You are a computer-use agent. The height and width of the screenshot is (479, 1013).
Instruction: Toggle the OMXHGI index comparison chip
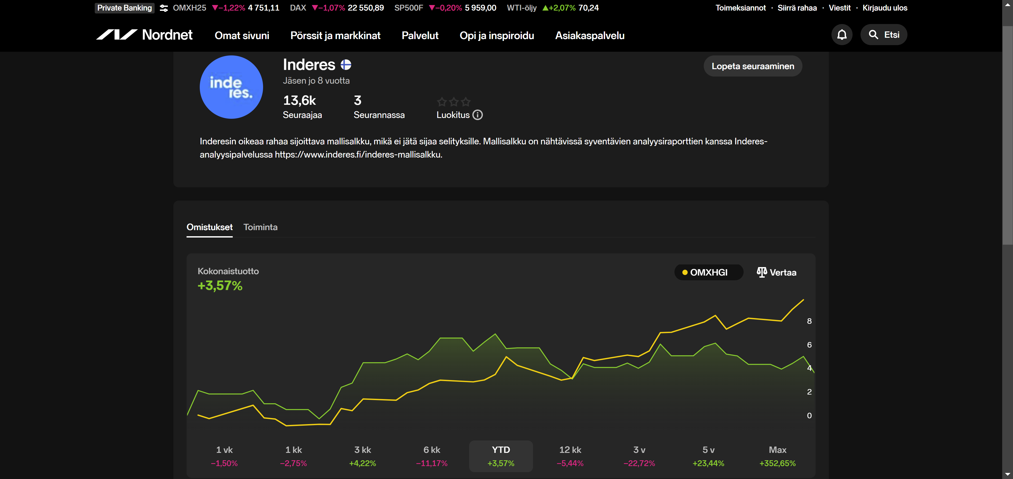708,272
